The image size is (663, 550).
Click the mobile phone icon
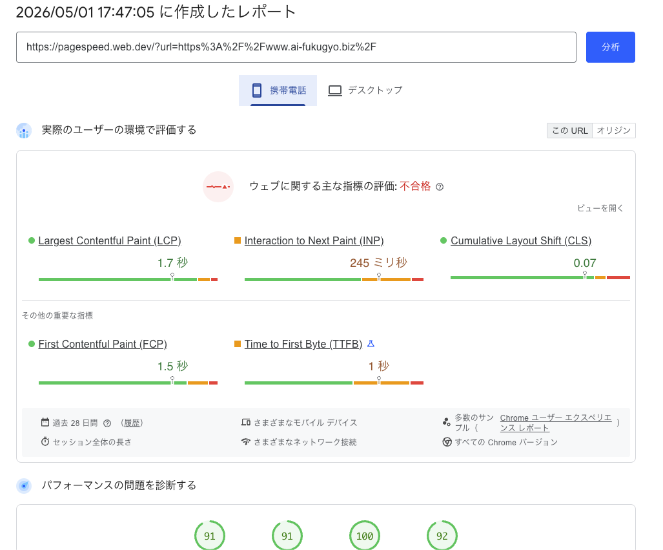click(257, 90)
